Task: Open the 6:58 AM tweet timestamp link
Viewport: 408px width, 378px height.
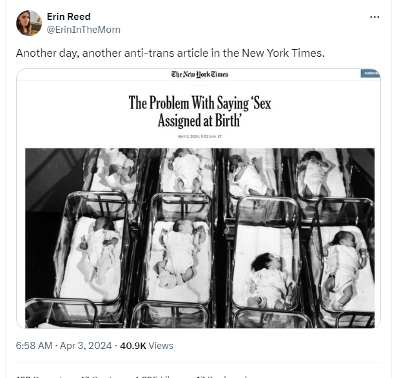Action: click(x=34, y=346)
